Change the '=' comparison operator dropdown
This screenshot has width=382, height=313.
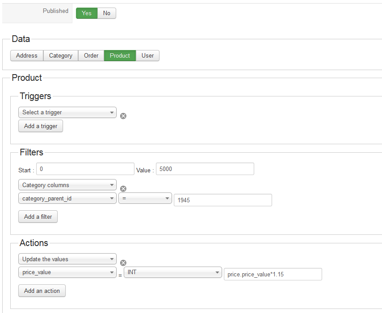point(145,198)
